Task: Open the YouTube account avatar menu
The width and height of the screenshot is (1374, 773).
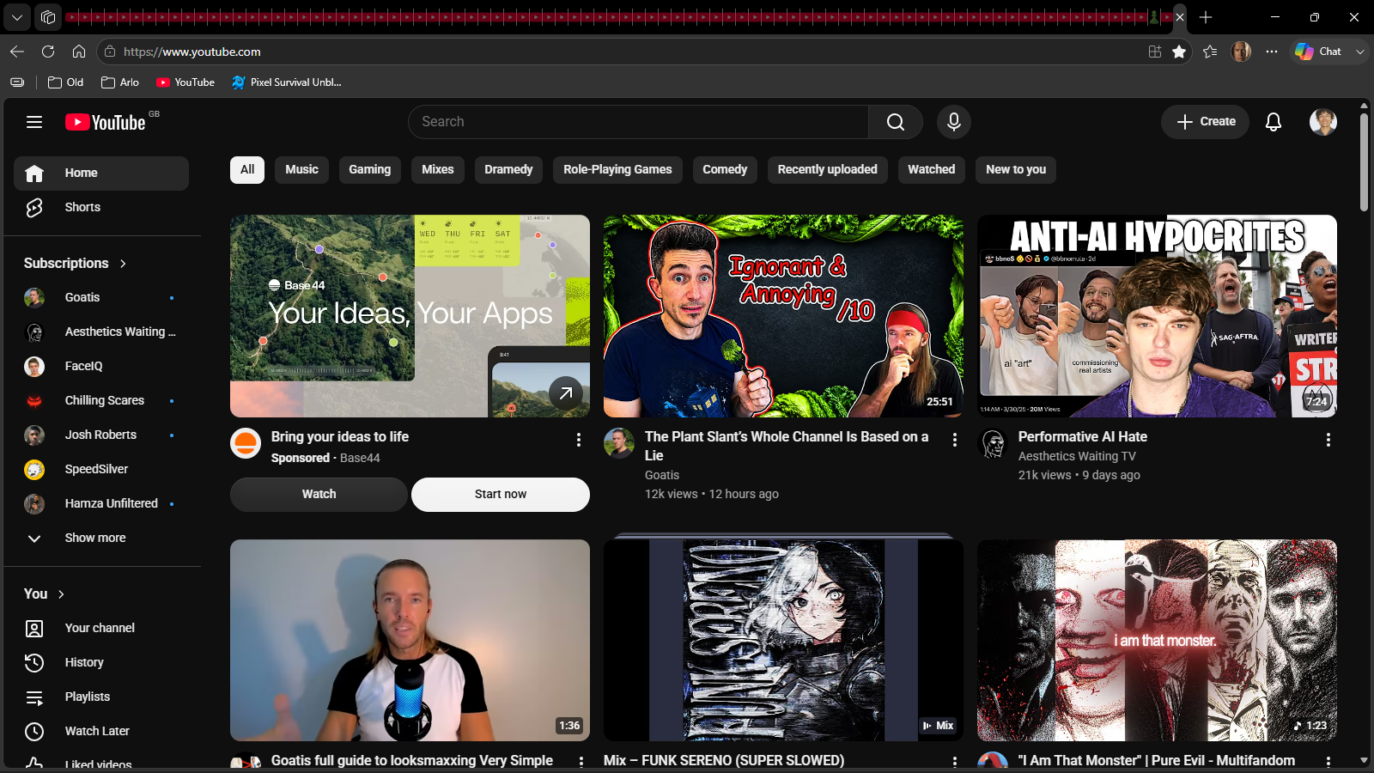Action: point(1323,122)
